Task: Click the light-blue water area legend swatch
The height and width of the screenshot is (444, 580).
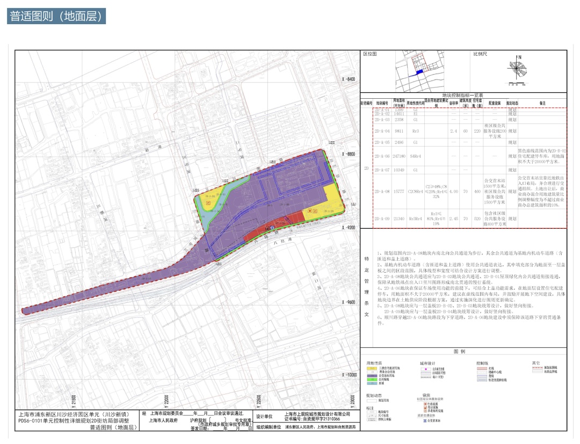Action: click(372, 383)
